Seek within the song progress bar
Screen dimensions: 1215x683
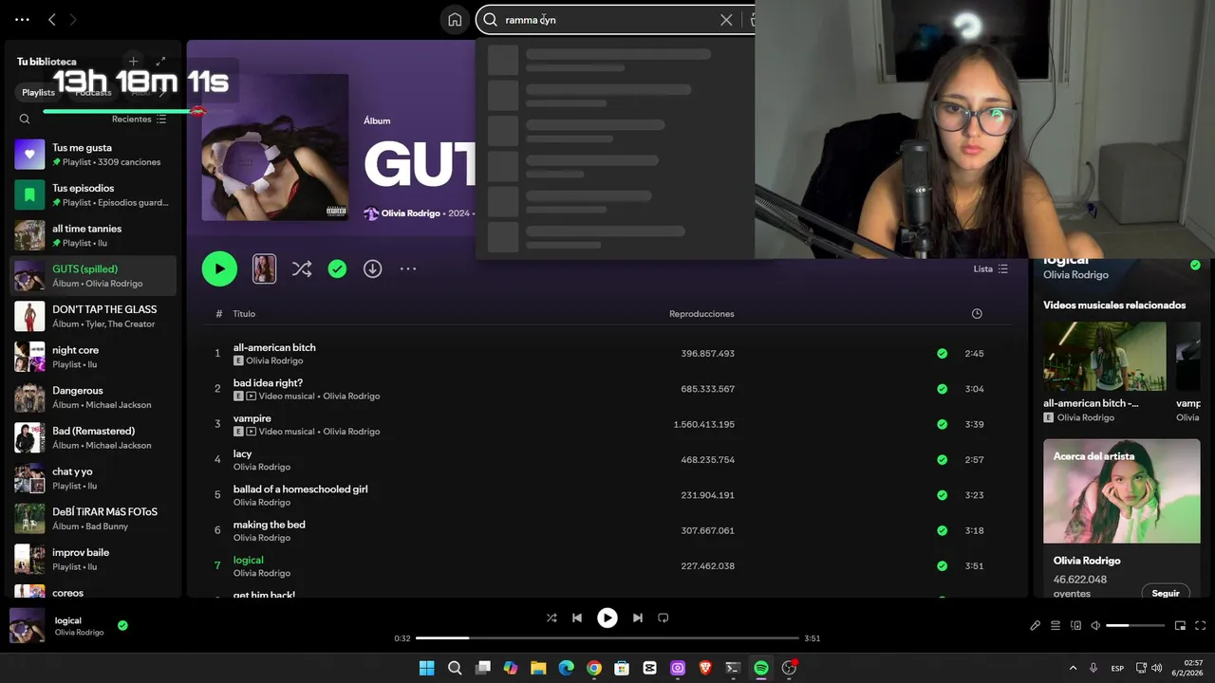pos(607,638)
